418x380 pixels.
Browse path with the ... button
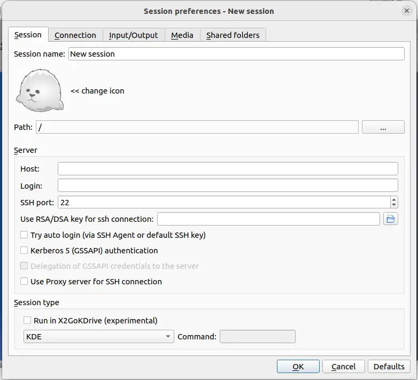pos(383,127)
